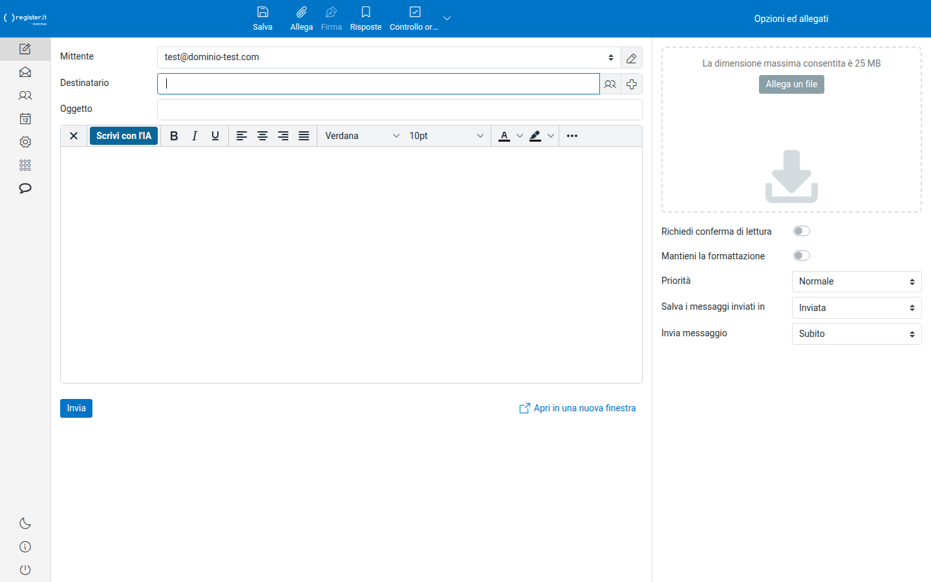Open the calendar icon in sidebar

coord(25,119)
